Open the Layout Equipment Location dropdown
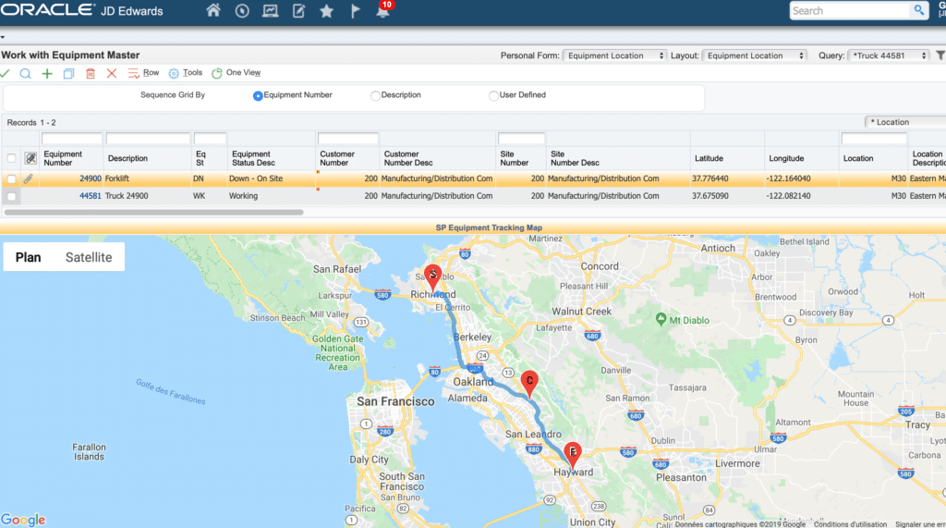 754,55
